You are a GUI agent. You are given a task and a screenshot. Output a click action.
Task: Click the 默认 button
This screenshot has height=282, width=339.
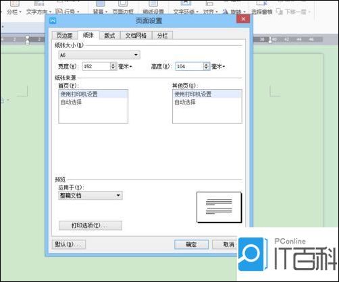69,244
